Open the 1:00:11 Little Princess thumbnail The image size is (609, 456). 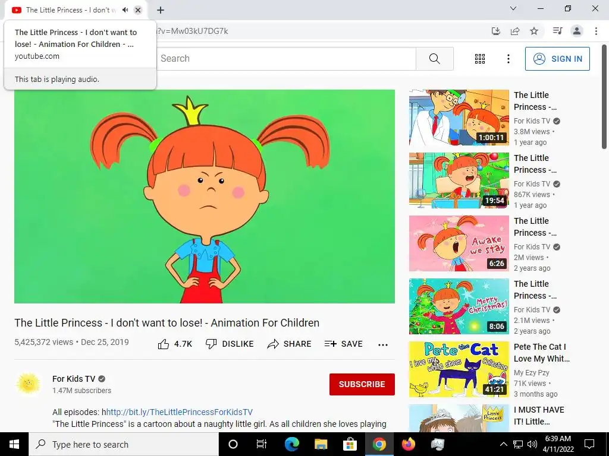(x=459, y=118)
